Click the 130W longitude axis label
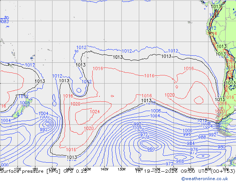 click(x=122, y=169)
